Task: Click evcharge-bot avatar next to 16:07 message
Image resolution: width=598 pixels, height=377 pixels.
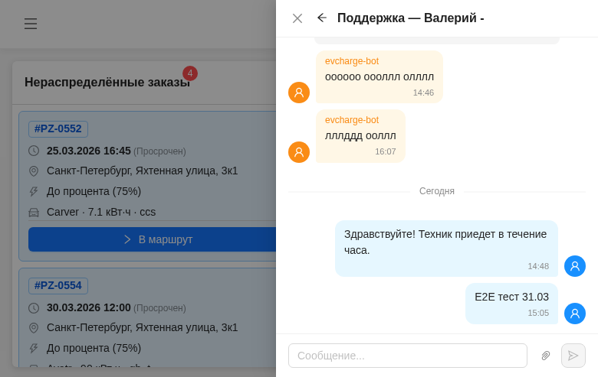Action: coord(299,152)
